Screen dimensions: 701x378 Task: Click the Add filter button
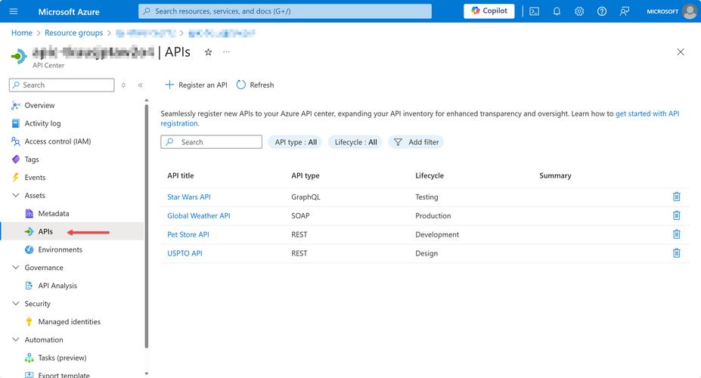click(416, 142)
